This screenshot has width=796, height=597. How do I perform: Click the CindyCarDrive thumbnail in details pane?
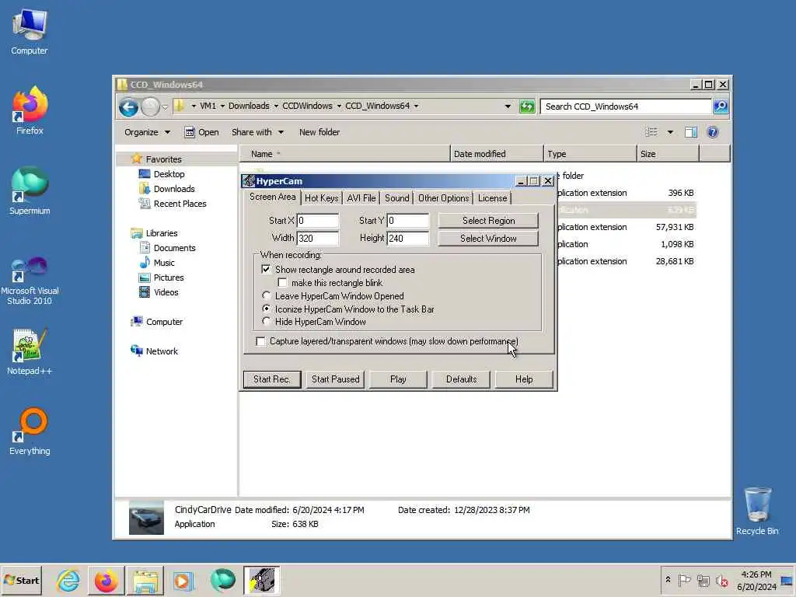point(146,517)
